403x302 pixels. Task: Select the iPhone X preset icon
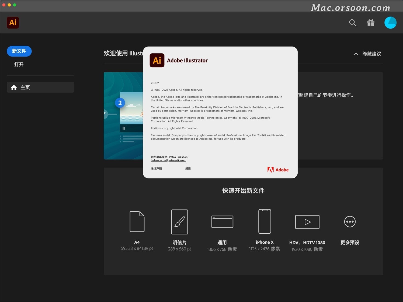265,221
